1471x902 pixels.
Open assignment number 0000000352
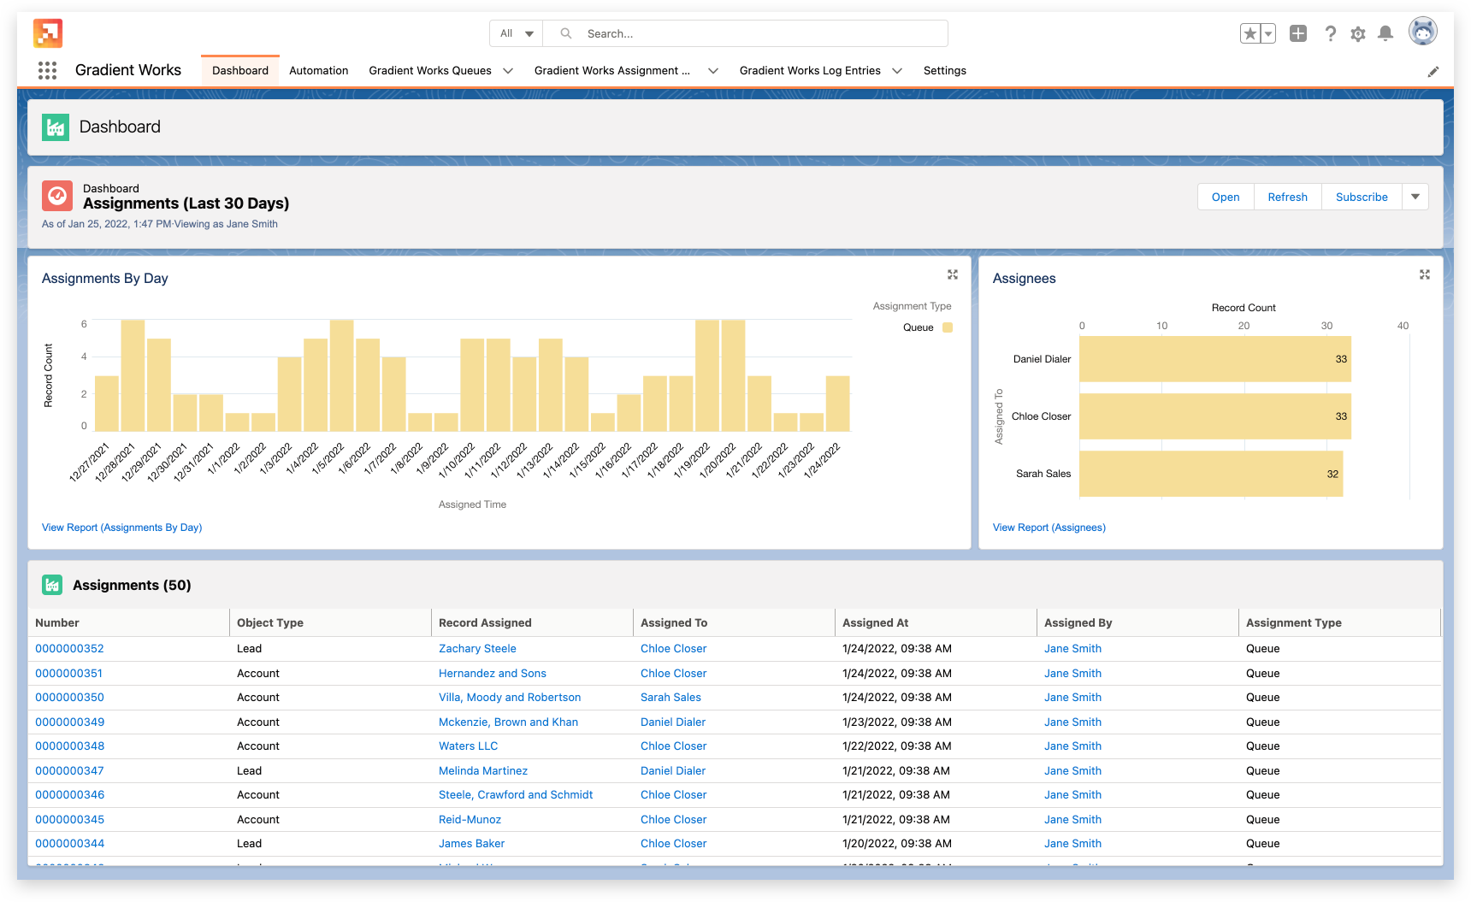click(x=69, y=649)
